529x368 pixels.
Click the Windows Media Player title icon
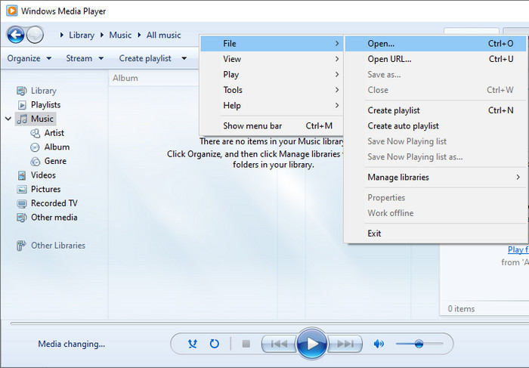pyautogui.click(x=11, y=11)
